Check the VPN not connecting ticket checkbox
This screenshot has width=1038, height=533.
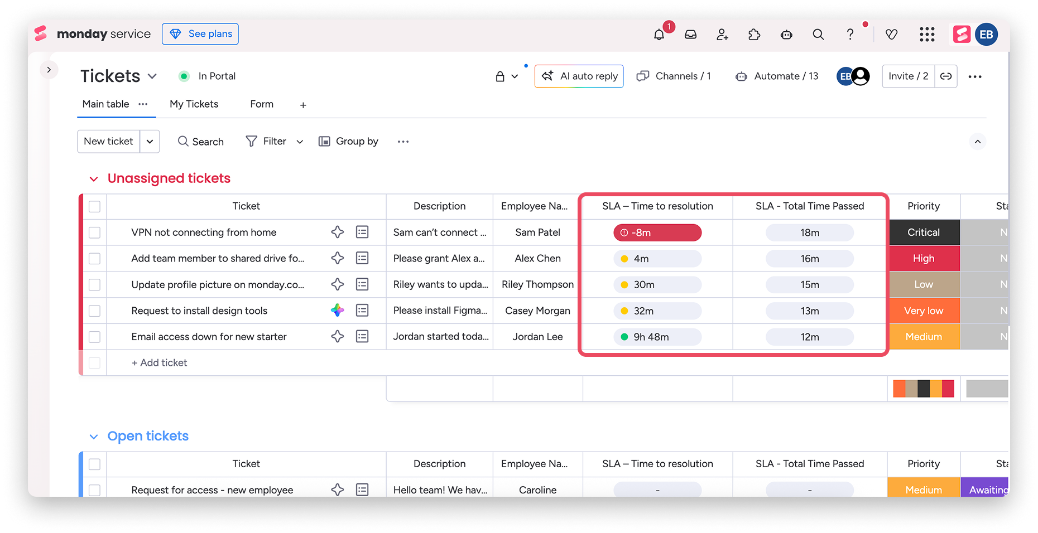click(95, 232)
